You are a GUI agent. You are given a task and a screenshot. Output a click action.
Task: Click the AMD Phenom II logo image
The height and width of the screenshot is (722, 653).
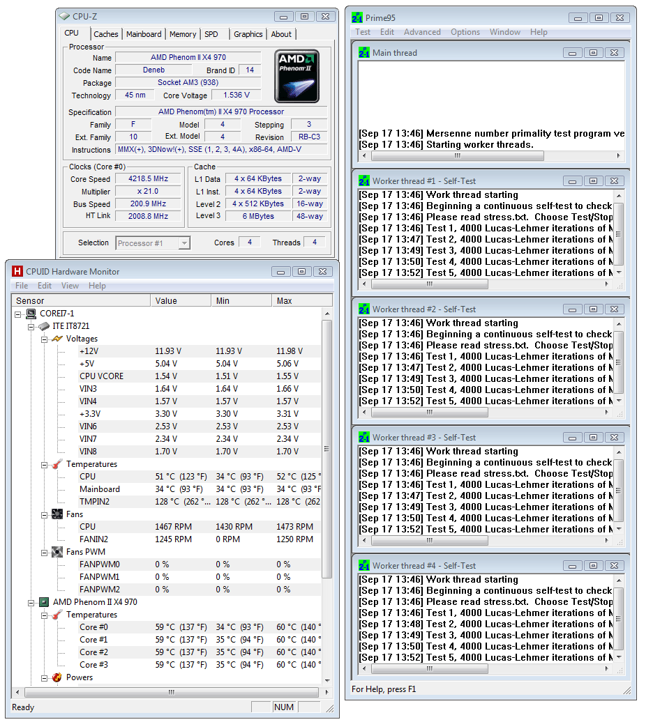297,77
